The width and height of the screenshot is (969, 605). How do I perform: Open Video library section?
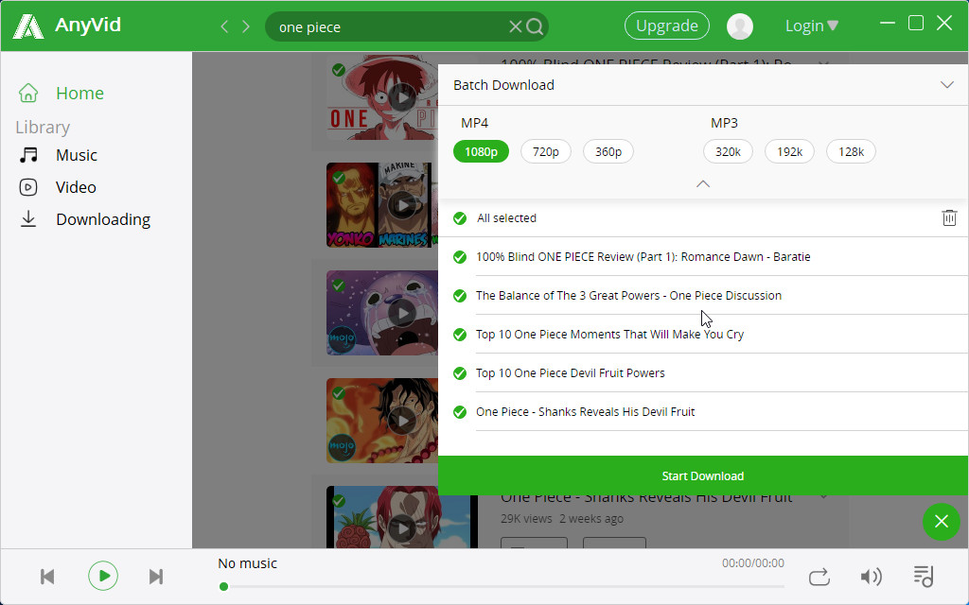[x=76, y=187]
